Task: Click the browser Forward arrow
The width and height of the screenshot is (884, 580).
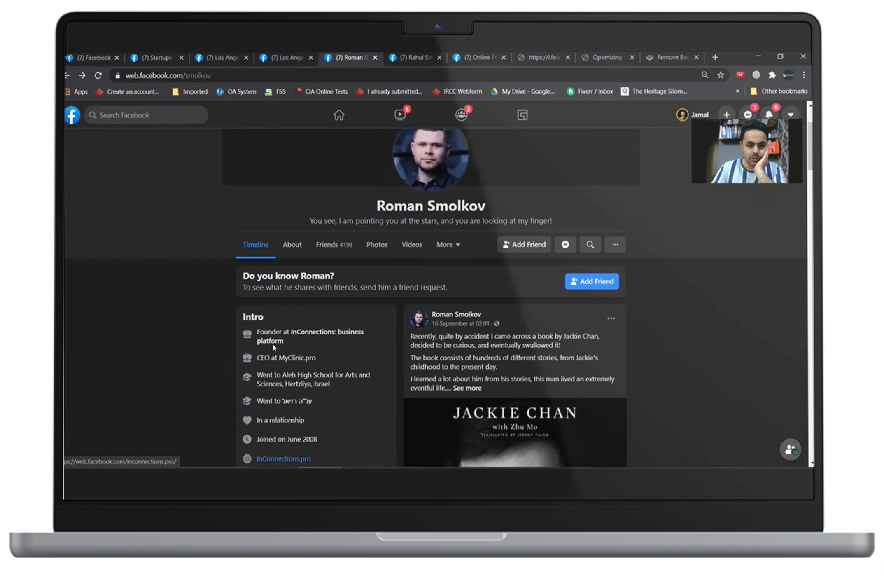Action: (x=82, y=75)
